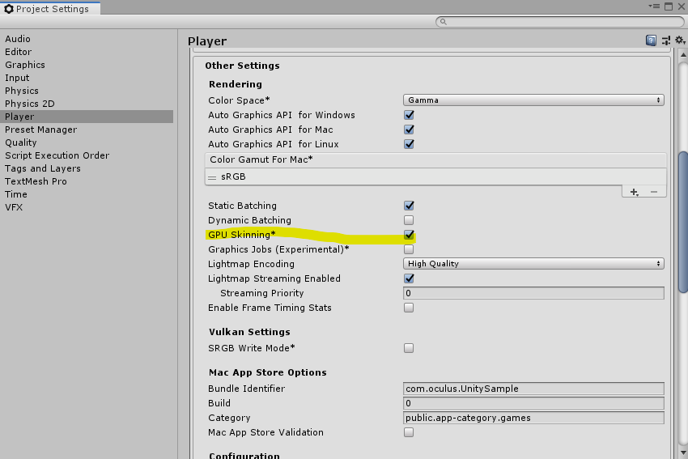Disable Static Batching checkbox
Image resolution: width=688 pixels, height=459 pixels.
tap(409, 206)
